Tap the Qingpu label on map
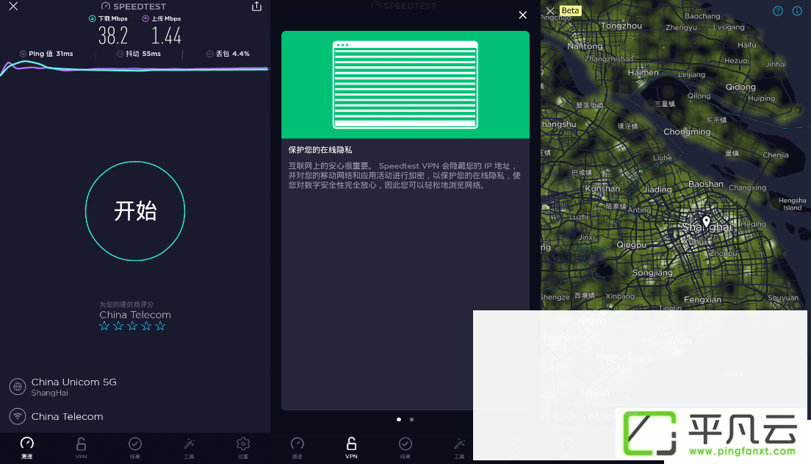 point(631,244)
